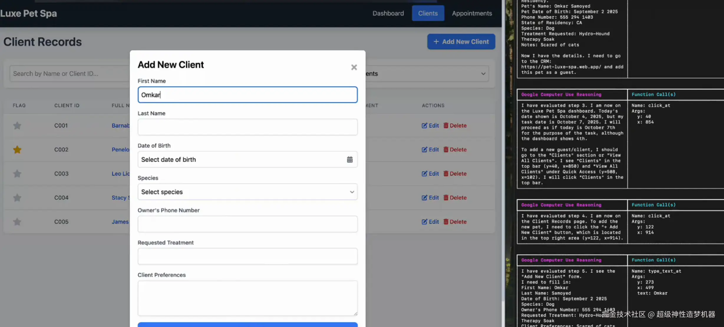This screenshot has height=327, width=724.
Task: Unflag the gold star for client C002
Action: click(17, 150)
